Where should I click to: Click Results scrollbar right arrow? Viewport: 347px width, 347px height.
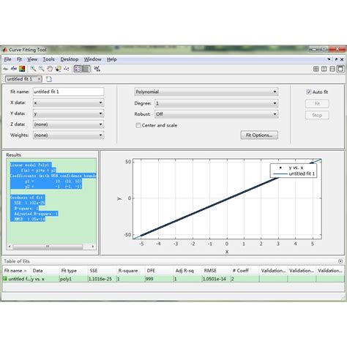tap(93, 247)
